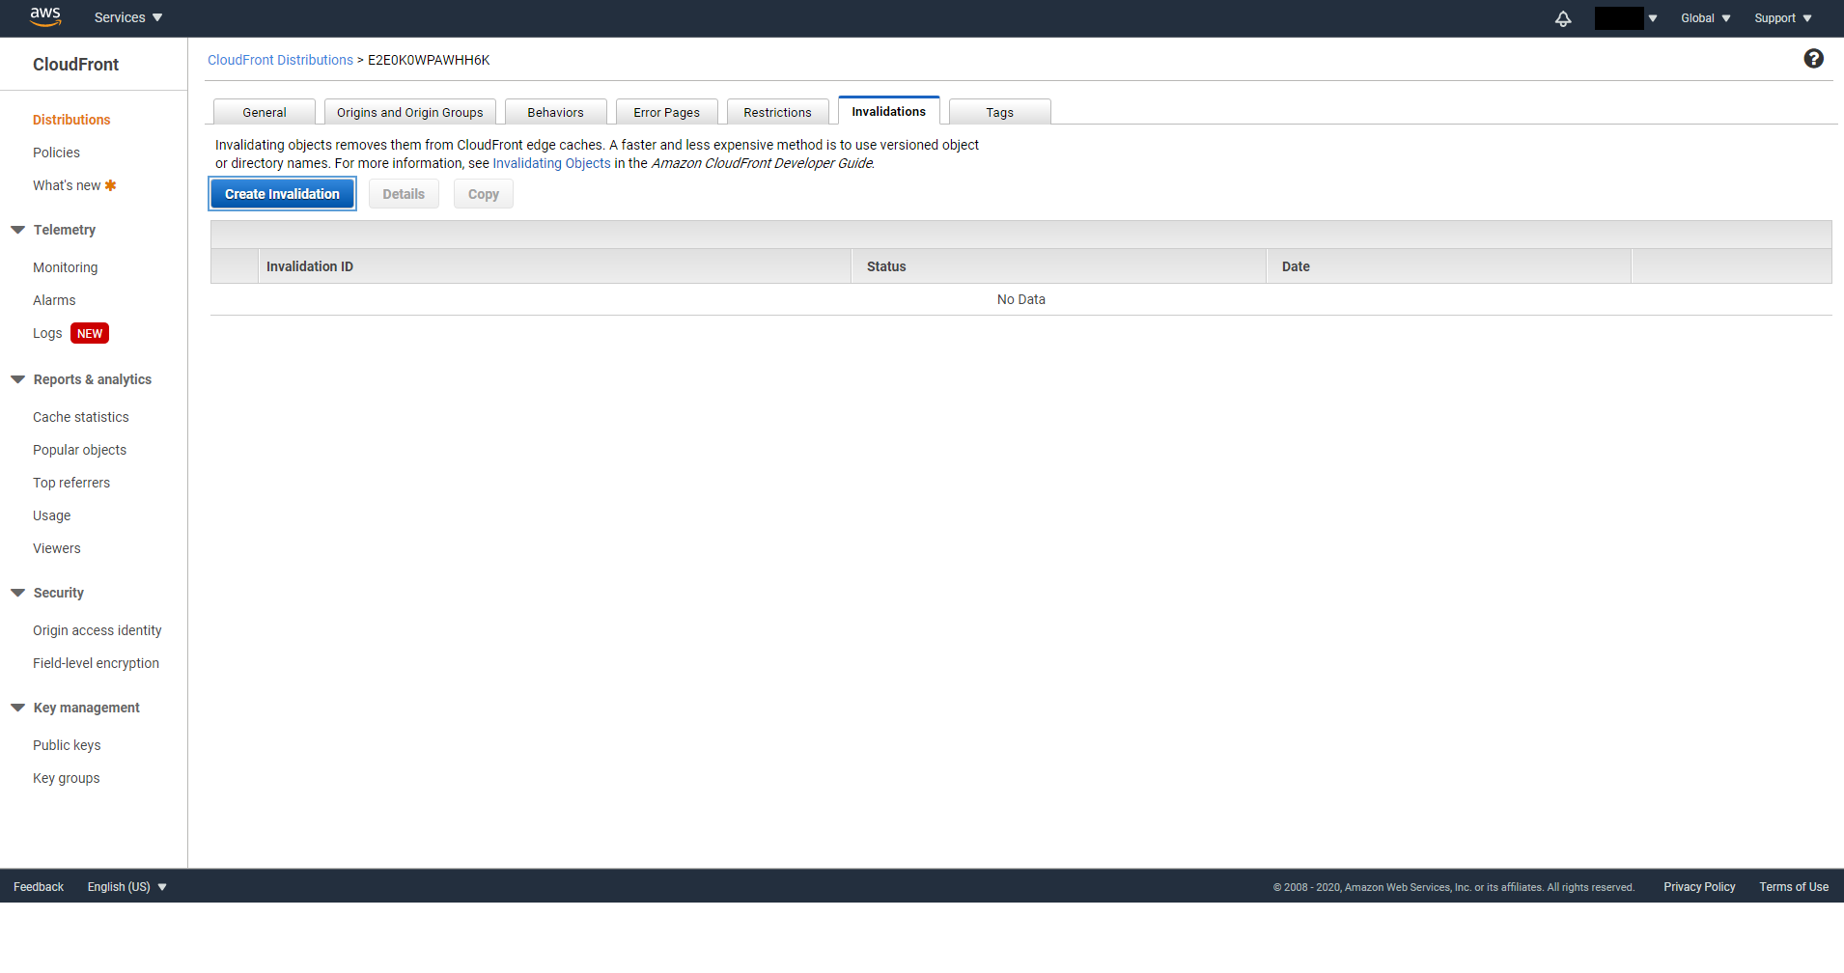Viewport: 1844px width, 973px height.
Task: Open Public keys page
Action: coord(67,745)
